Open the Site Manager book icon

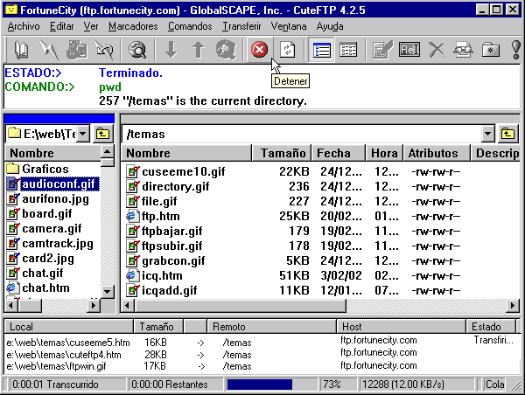(21, 50)
